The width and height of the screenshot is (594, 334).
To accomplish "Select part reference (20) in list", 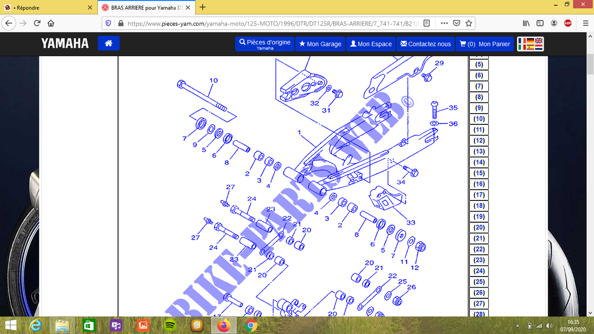I will [x=479, y=227].
